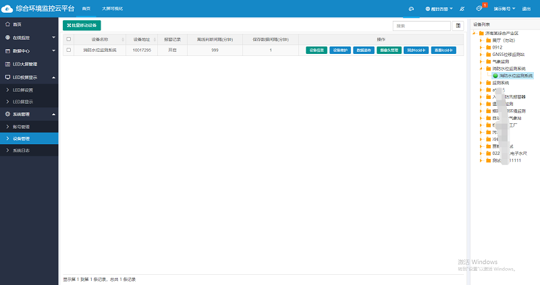540x285 pixels.
Task: Click the 设备维护 button in the row
Action: 340,50
